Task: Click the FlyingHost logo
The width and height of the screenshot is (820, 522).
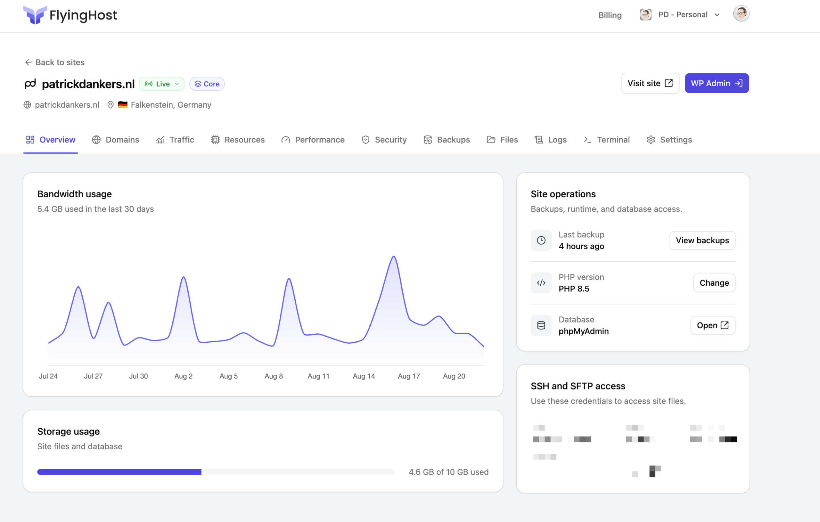Action: click(70, 15)
